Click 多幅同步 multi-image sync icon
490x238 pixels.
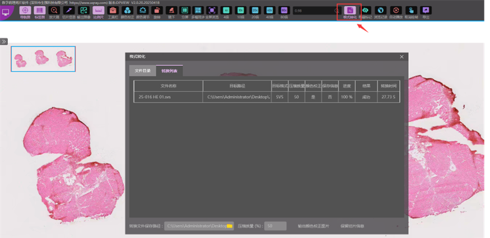[198, 10]
